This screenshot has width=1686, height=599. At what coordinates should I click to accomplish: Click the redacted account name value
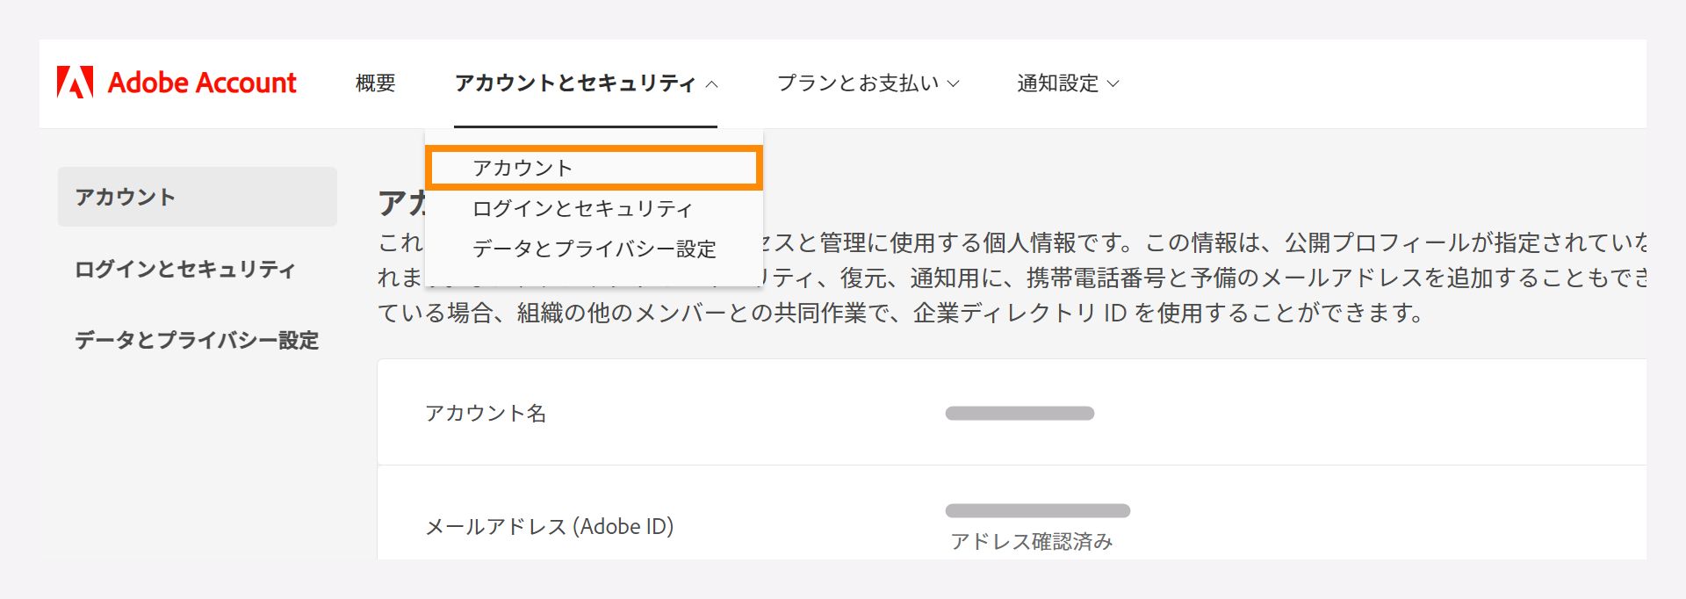(x=1020, y=413)
